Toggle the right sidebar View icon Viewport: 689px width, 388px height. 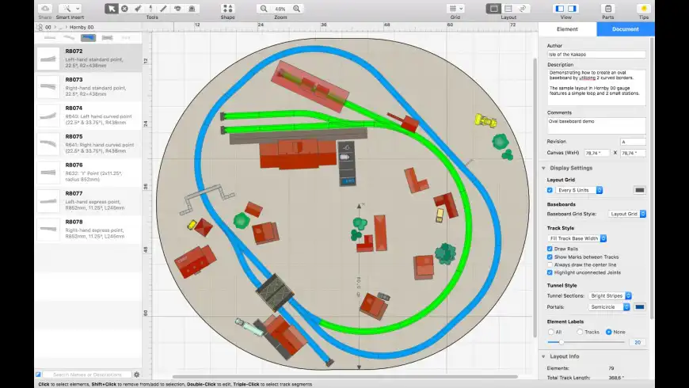572,9
